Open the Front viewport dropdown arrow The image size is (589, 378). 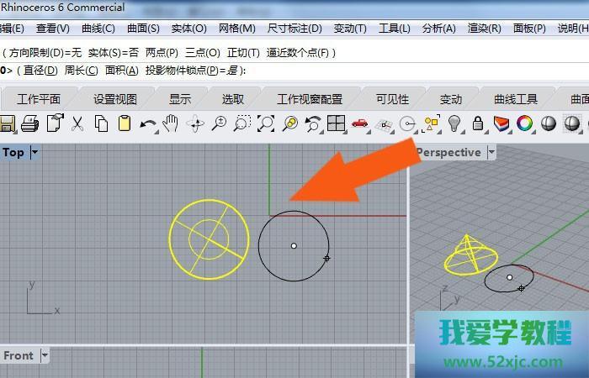(x=45, y=356)
